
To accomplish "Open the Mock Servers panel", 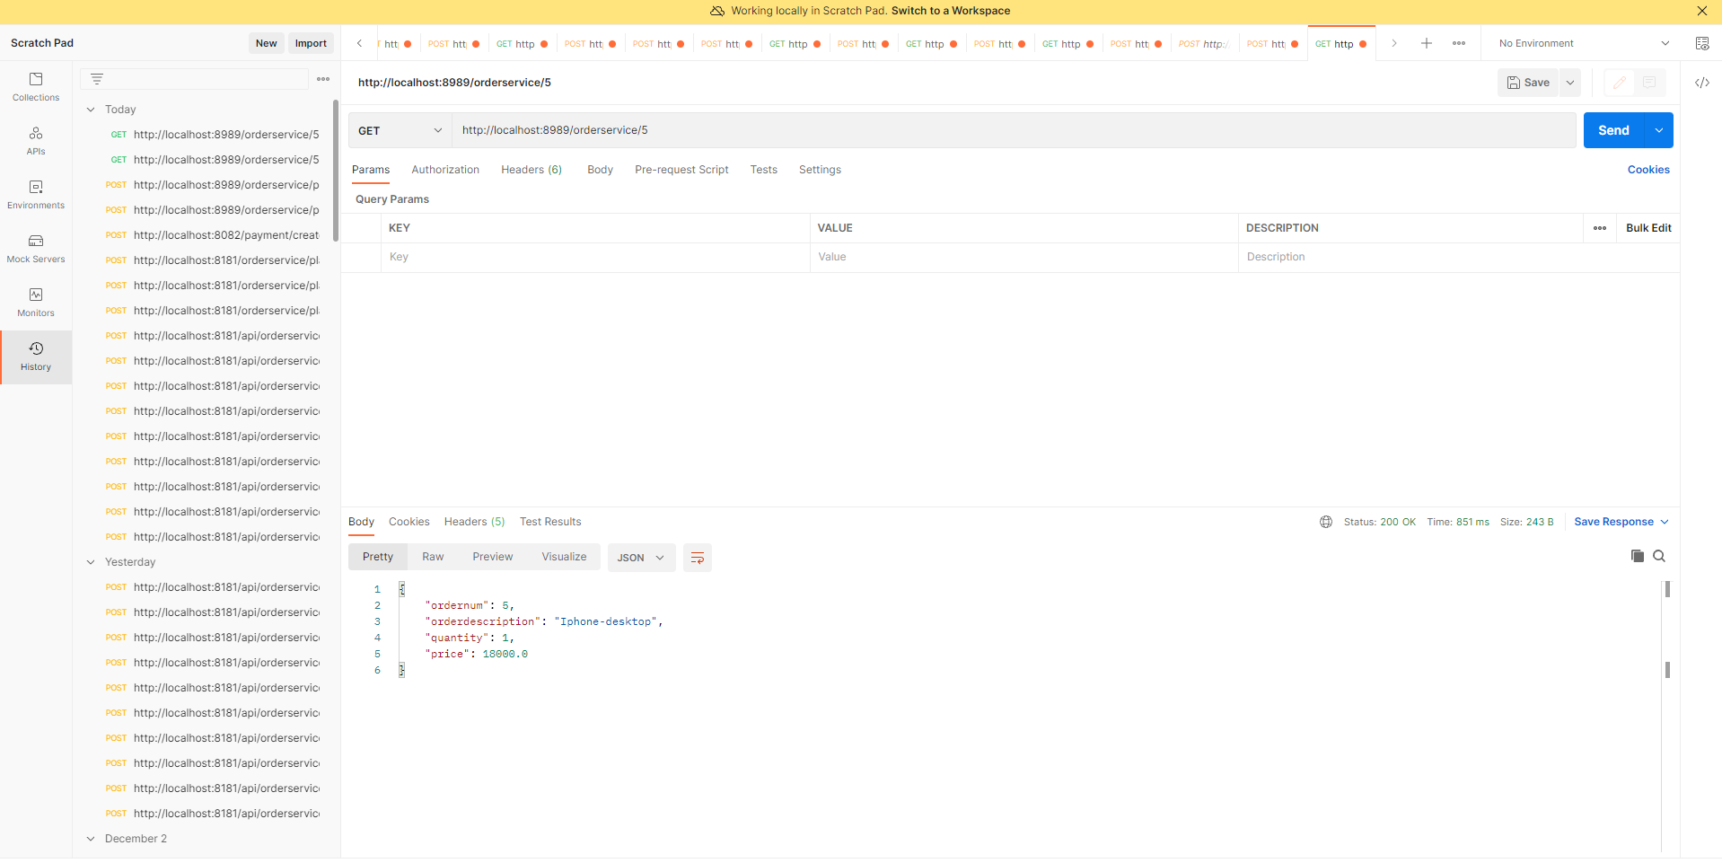I will pos(35,248).
